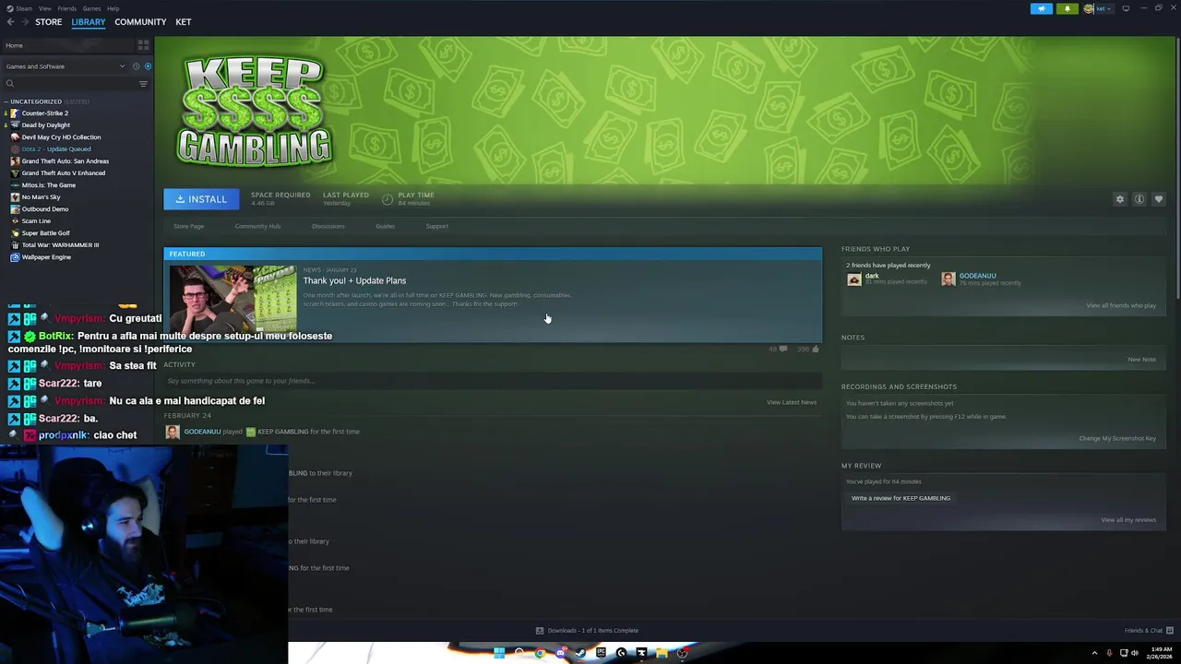The width and height of the screenshot is (1181, 664).
Task: Open the Help menu
Action: coord(113,8)
